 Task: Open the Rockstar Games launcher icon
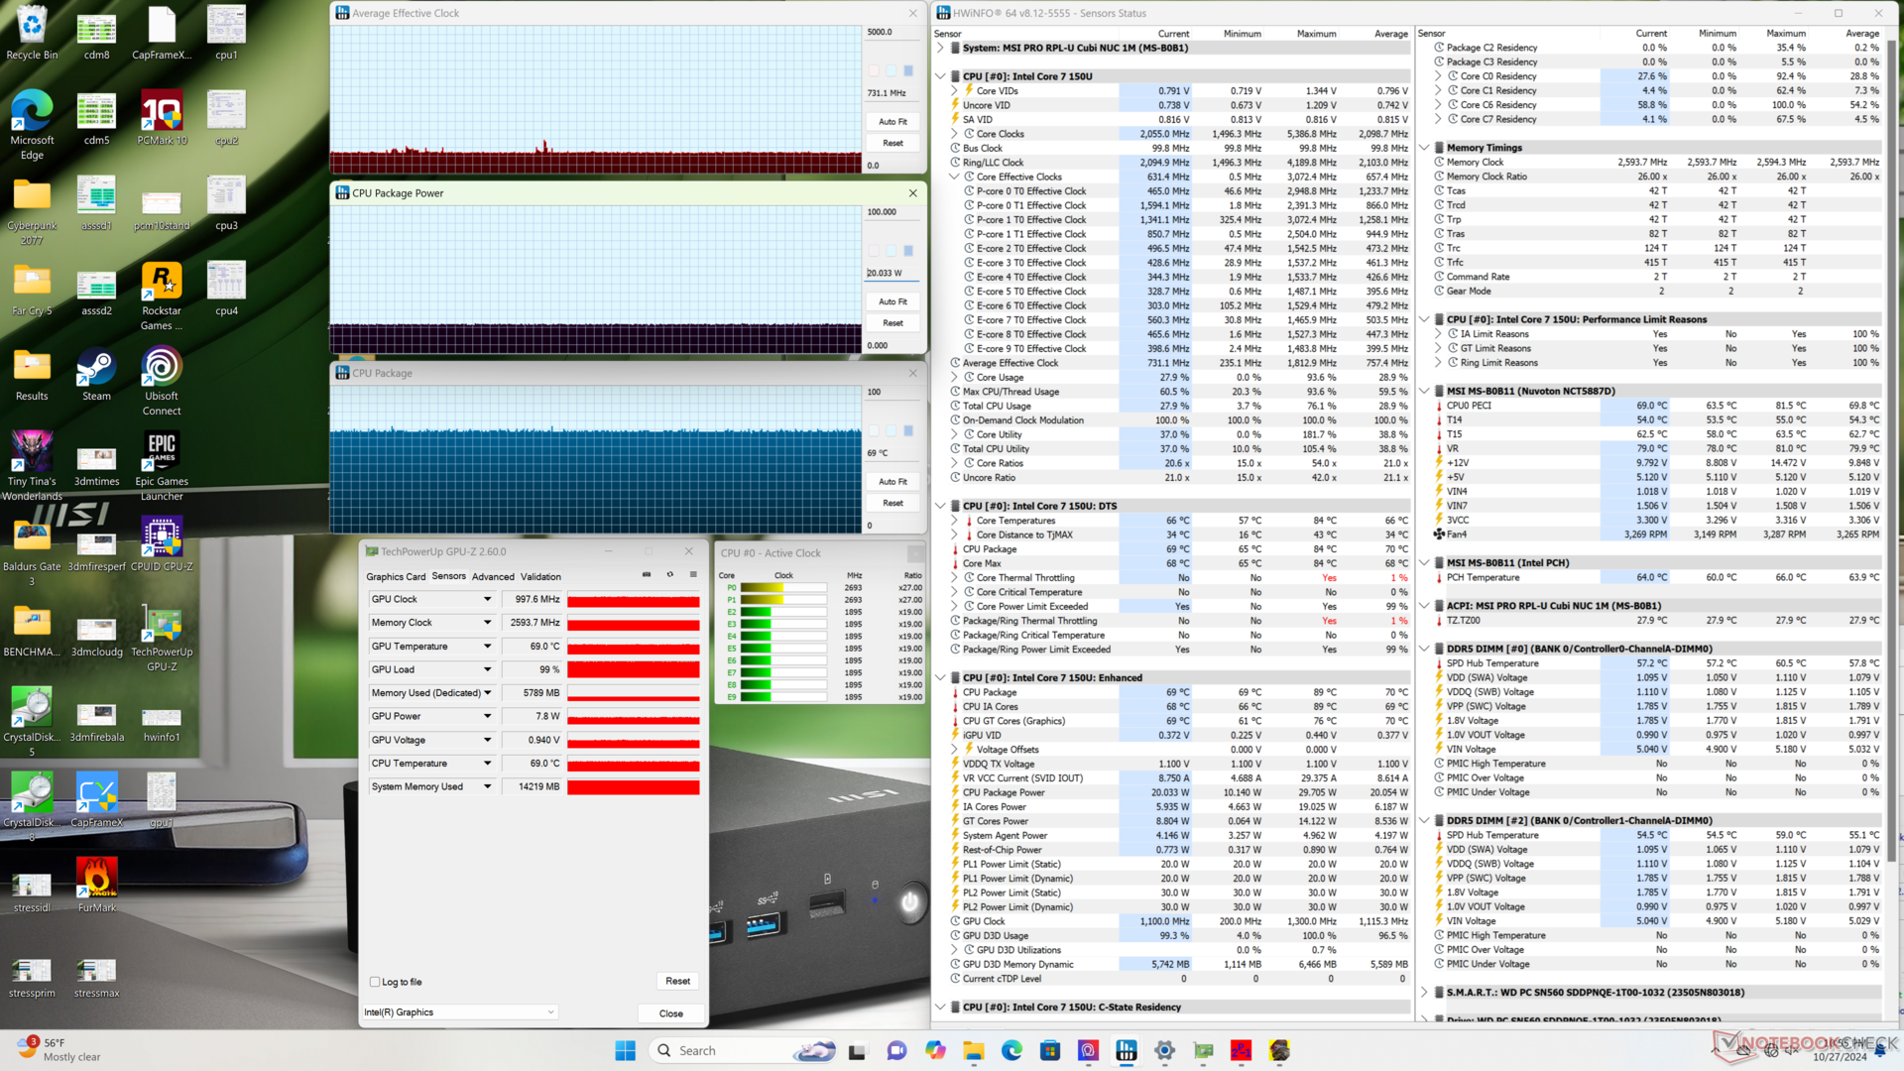[x=162, y=296]
